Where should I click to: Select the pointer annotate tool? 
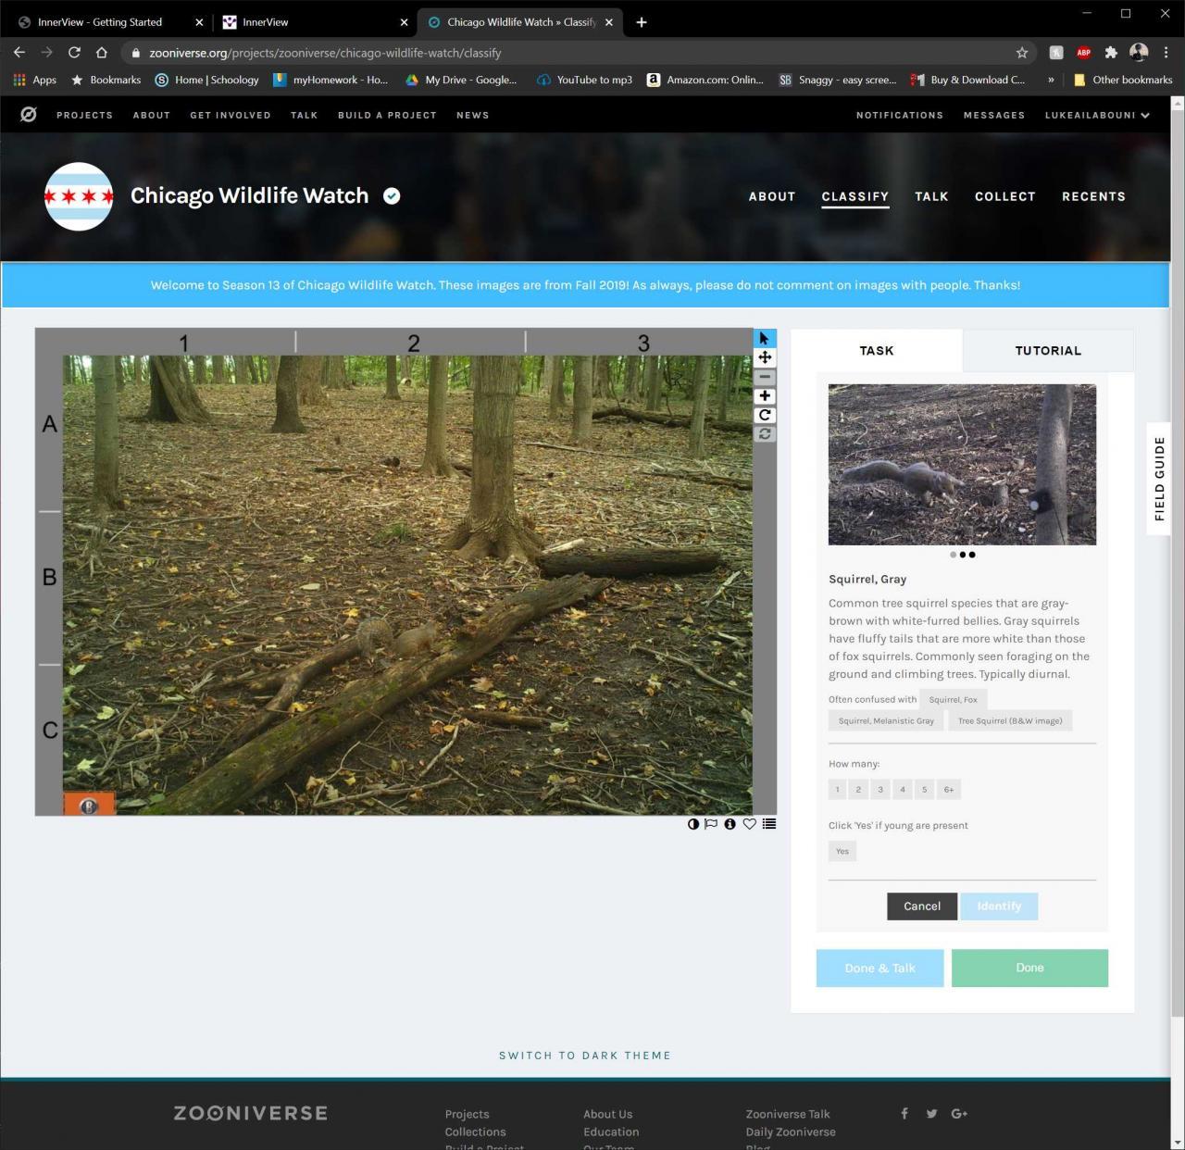[x=765, y=339]
